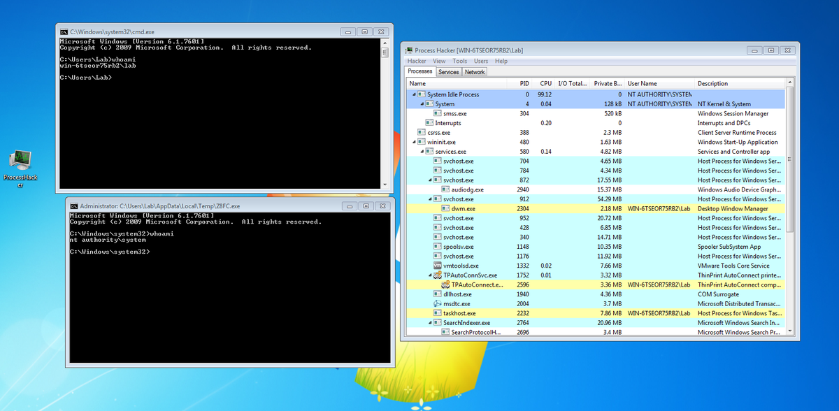Click the TPAutoConnSvc.exe printer icon
This screenshot has width=839, height=411.
[x=438, y=275]
